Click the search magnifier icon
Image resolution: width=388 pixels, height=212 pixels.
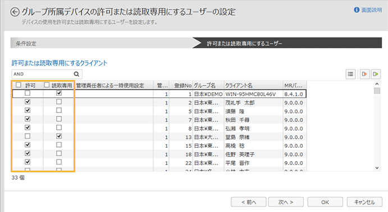(x=76, y=74)
